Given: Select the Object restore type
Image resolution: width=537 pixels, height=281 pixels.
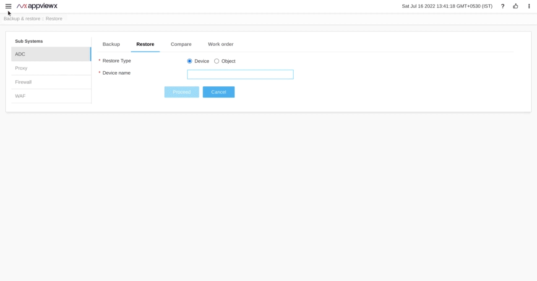Looking at the screenshot, I should pyautogui.click(x=216, y=61).
